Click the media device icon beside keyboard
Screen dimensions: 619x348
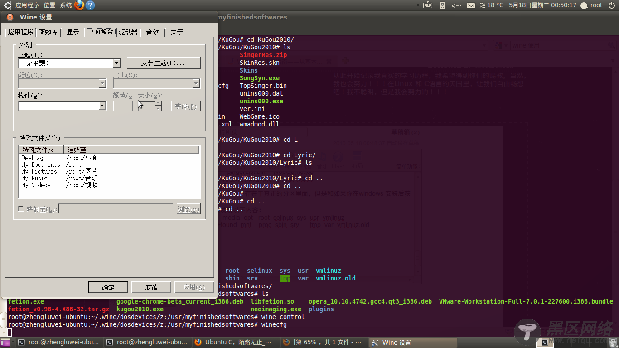pyautogui.click(x=442, y=5)
